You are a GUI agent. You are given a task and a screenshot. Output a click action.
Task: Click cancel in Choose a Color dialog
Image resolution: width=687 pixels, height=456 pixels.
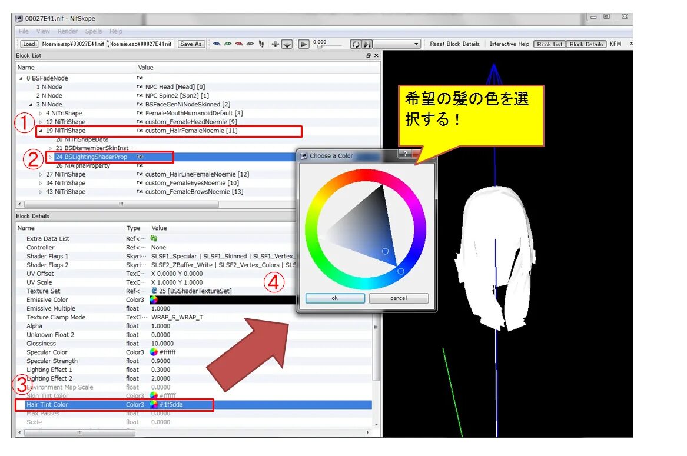pos(399,298)
